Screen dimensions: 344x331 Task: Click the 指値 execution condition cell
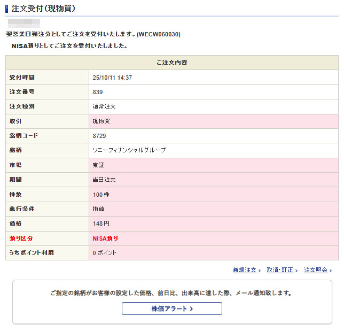click(x=99, y=209)
